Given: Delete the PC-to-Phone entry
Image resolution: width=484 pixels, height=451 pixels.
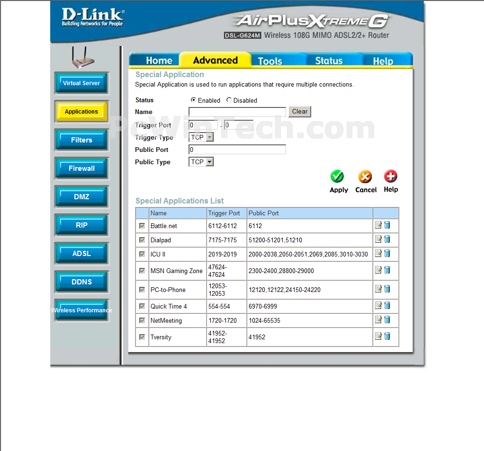Looking at the screenshot, I should (387, 289).
